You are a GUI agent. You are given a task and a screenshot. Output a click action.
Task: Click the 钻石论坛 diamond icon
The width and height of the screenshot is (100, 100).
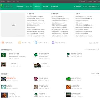[x=3, y=87]
